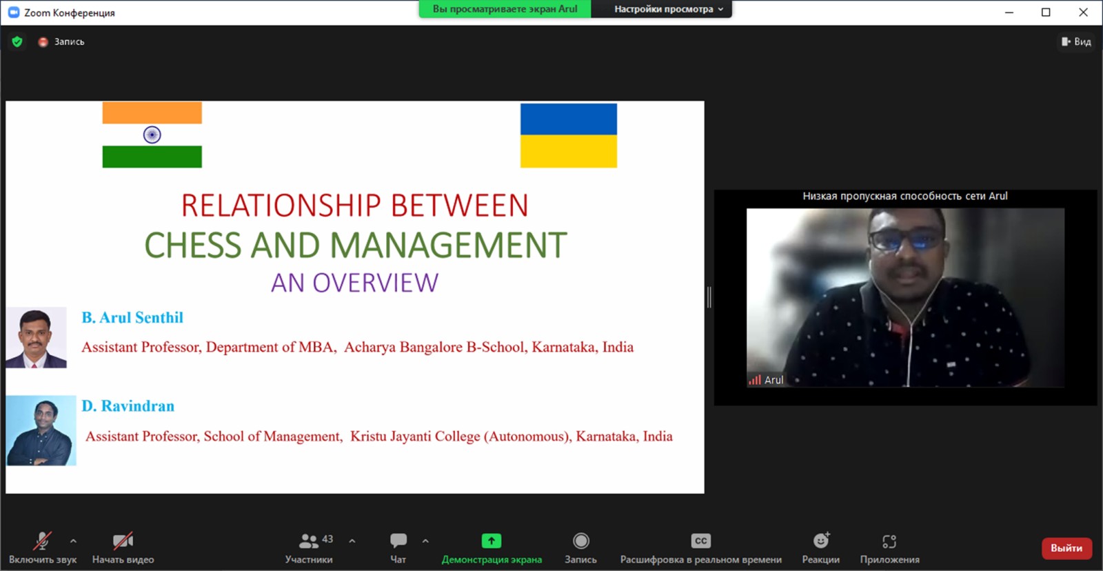This screenshot has height=571, width=1103.
Task: Unmute the microphone
Action: point(42,541)
